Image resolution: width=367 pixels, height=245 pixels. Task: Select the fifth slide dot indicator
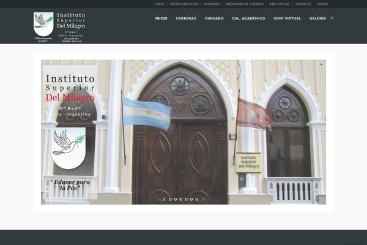coord(191,199)
